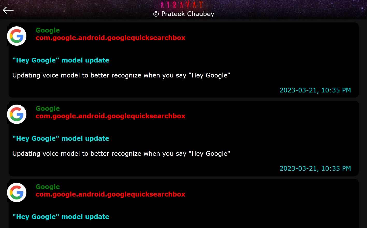Click the Google logo in second notification
The image size is (367, 228).
(x=17, y=114)
